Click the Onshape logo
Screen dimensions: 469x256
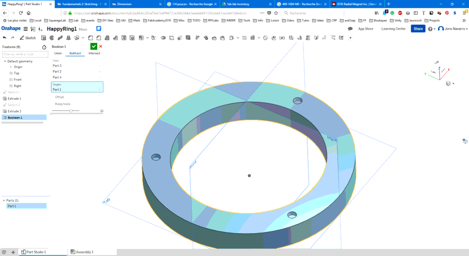click(x=11, y=29)
